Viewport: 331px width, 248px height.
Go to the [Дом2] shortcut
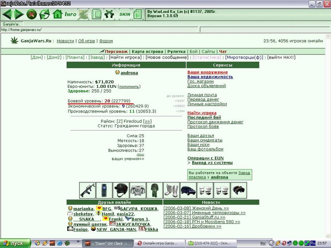click(54, 57)
